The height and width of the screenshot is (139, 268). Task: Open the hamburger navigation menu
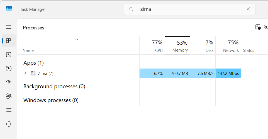(9, 27)
